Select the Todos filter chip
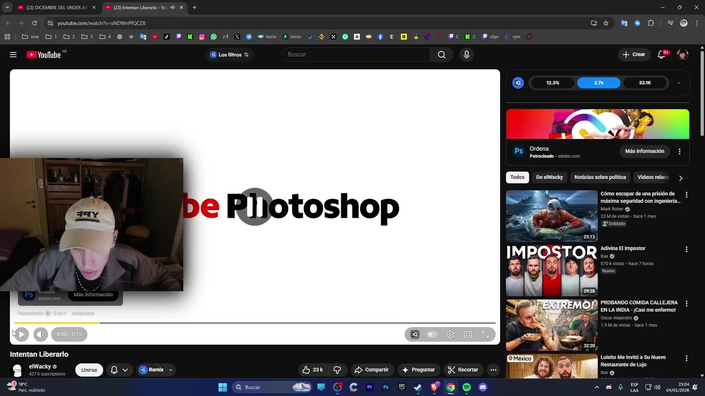705x396 pixels. coord(517,177)
